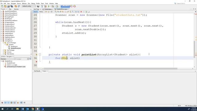Expand the BeverageProject node

click(x=1, y=17)
